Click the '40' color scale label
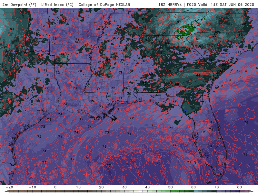 [x=147, y=187]
